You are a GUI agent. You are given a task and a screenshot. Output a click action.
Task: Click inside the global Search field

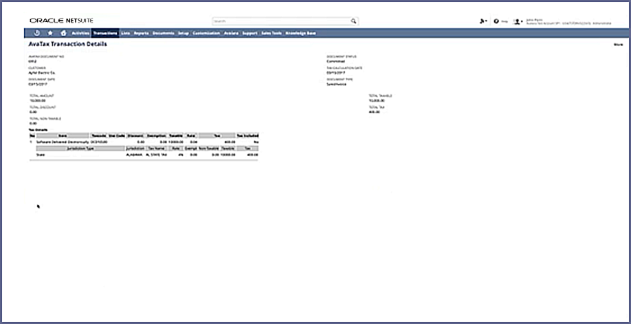282,21
